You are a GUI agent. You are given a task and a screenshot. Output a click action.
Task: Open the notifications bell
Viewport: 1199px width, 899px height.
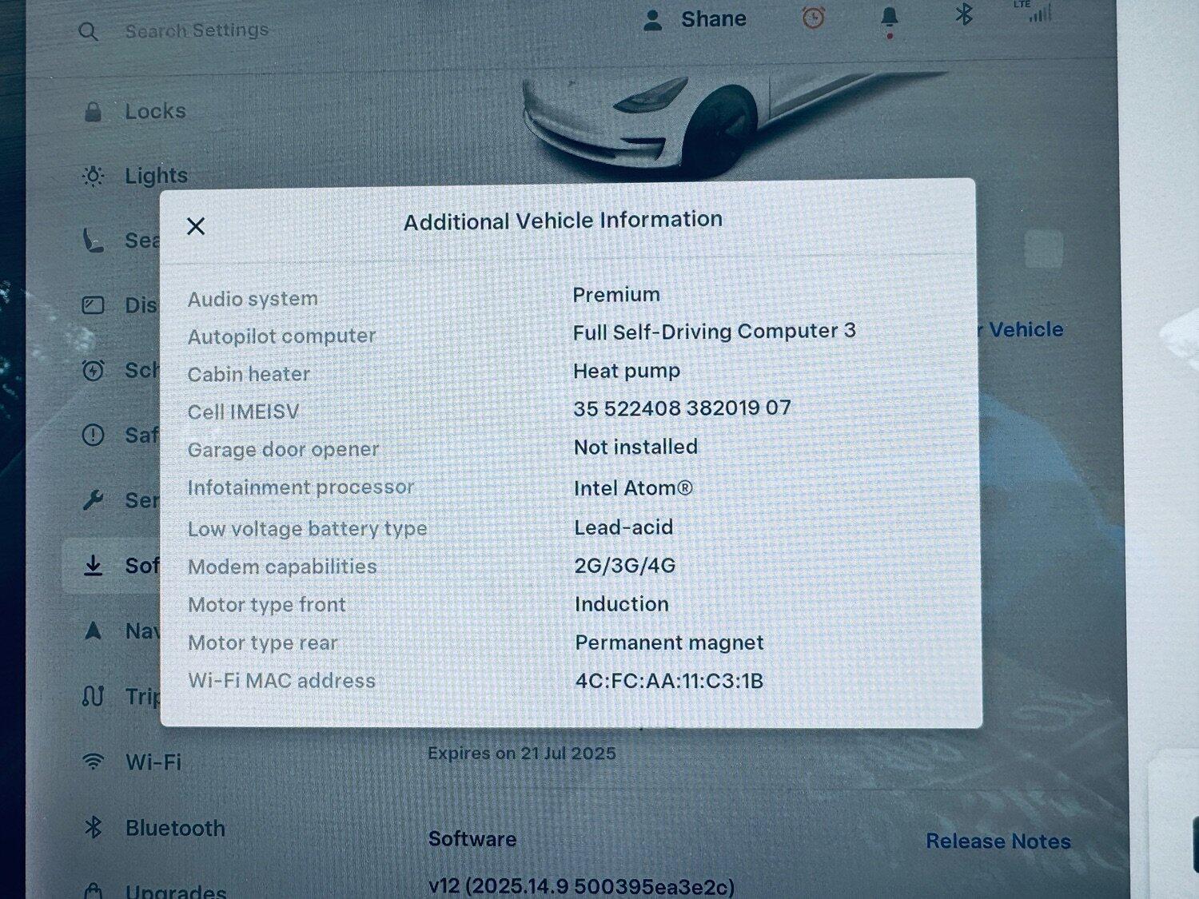tap(889, 18)
